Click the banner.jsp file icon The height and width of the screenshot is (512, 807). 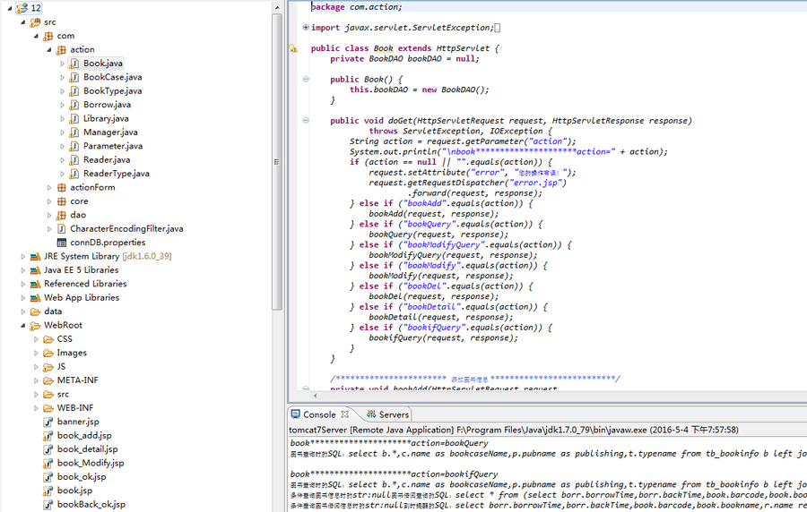(x=48, y=422)
